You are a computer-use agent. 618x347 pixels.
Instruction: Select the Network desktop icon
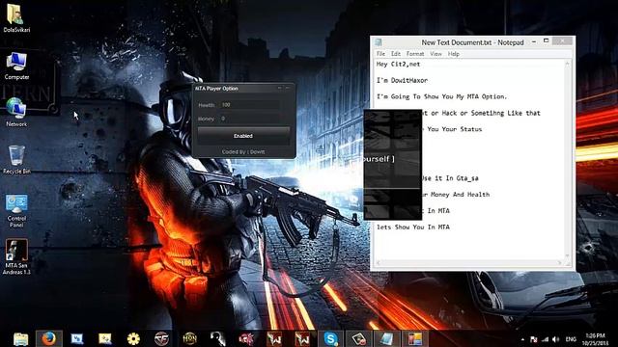[x=16, y=113]
